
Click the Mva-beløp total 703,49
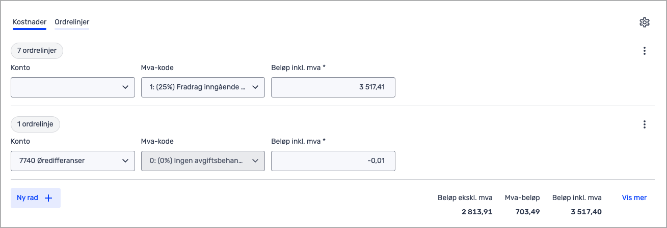coord(527,212)
